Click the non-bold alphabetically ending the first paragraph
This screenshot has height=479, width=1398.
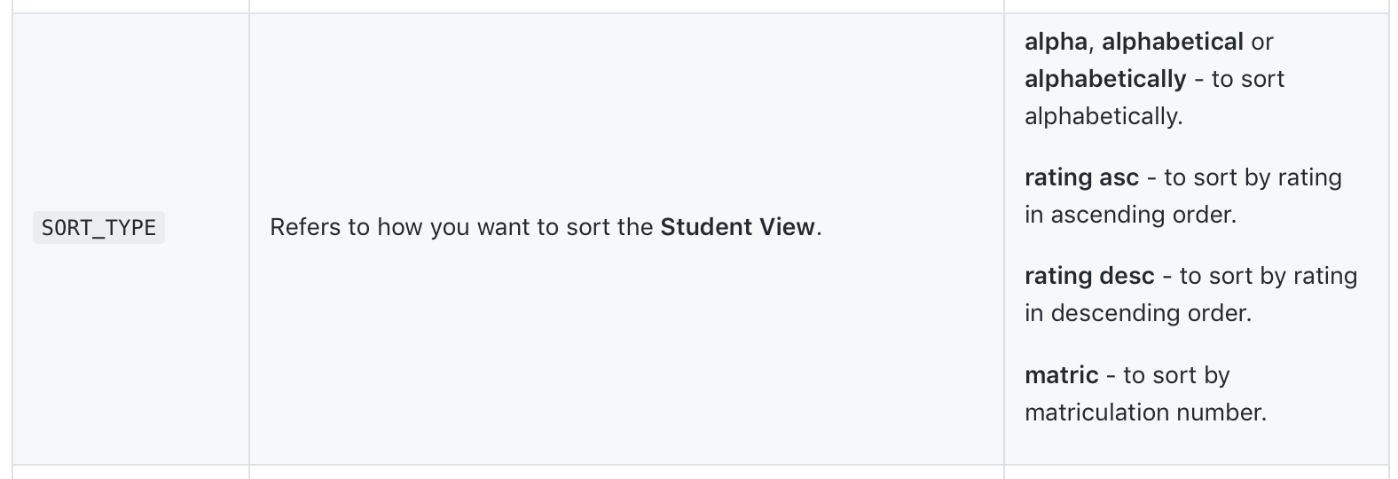point(1103,116)
